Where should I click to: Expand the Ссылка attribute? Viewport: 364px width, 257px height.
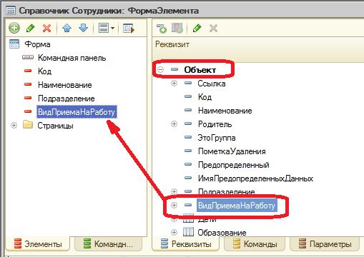(x=174, y=83)
